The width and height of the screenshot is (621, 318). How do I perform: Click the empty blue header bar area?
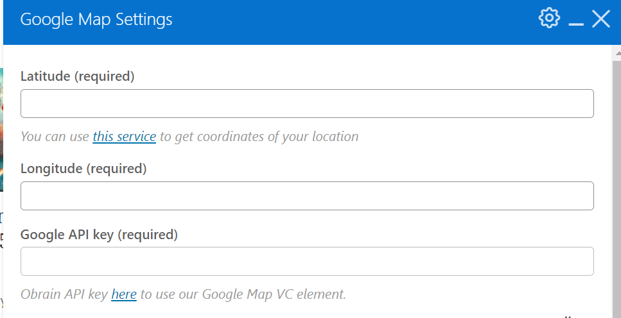[x=353, y=19]
